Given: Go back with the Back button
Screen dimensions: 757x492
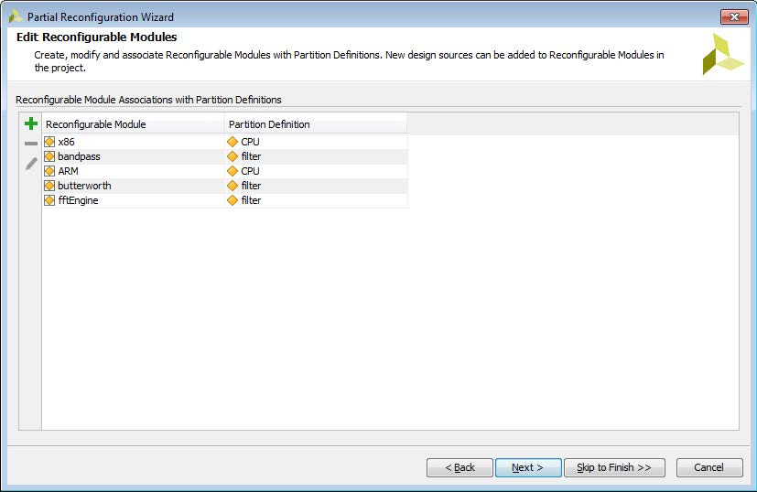Looking at the screenshot, I should point(460,467).
